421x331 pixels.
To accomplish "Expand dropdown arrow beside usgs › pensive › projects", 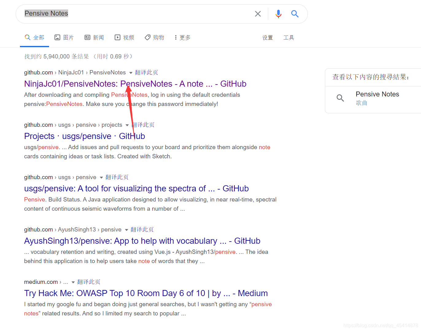I will 127,125.
